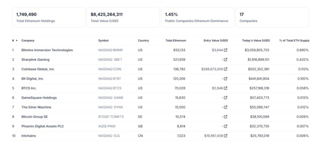Viewport: 316px width, 146px height.
Task: Open Bitcoin Group SE external link icon
Action: click(x=226, y=117)
